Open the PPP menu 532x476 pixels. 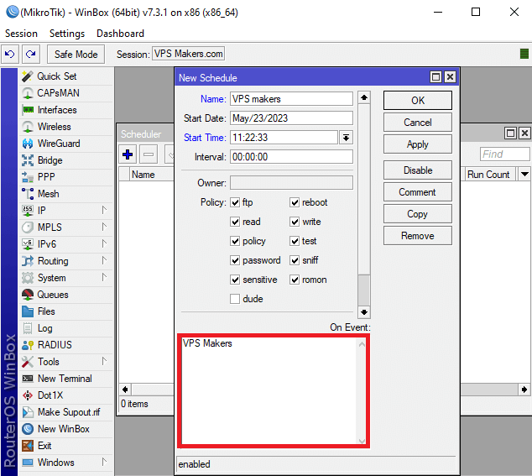(x=66, y=177)
